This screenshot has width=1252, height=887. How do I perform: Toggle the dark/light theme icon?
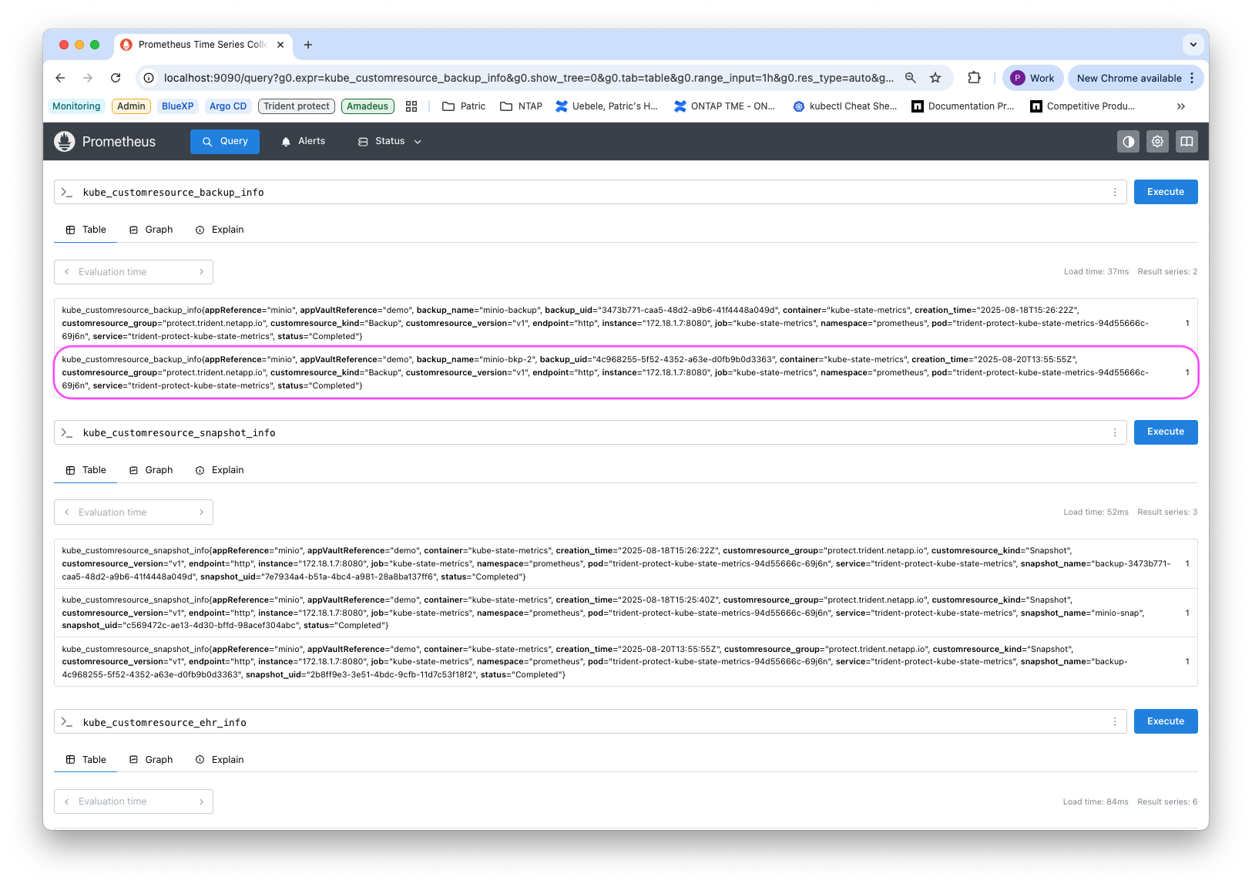(1128, 142)
